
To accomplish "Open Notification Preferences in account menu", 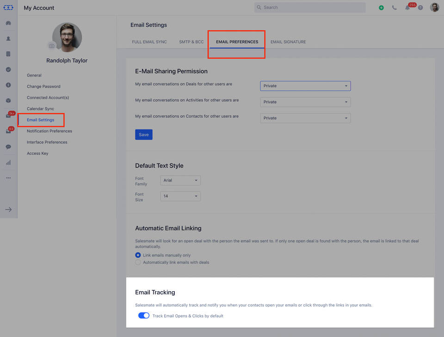I will 49,131.
